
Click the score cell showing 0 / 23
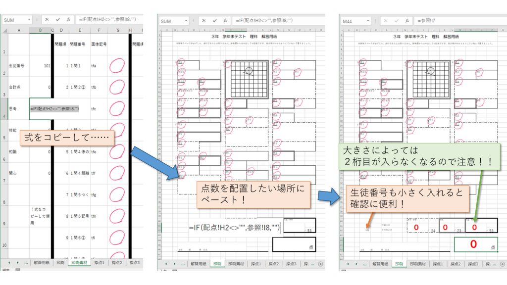coord(452,226)
